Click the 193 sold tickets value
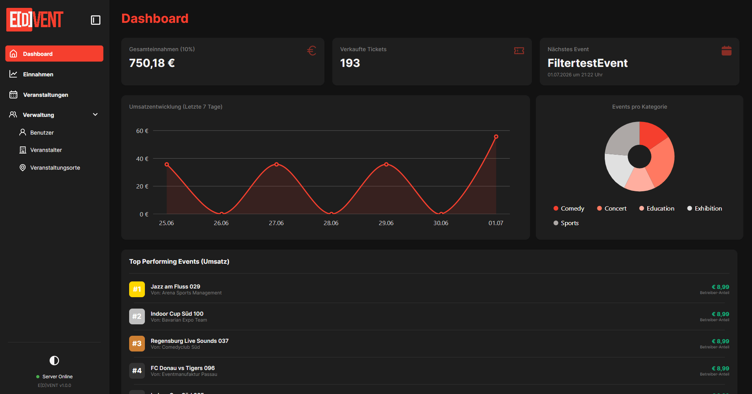 pos(350,63)
